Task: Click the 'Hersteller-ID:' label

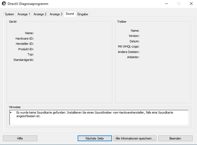Action: (25, 44)
